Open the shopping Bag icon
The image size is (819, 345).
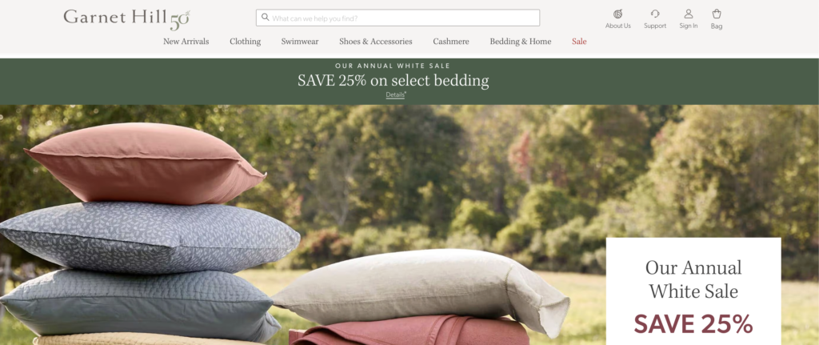pyautogui.click(x=717, y=14)
